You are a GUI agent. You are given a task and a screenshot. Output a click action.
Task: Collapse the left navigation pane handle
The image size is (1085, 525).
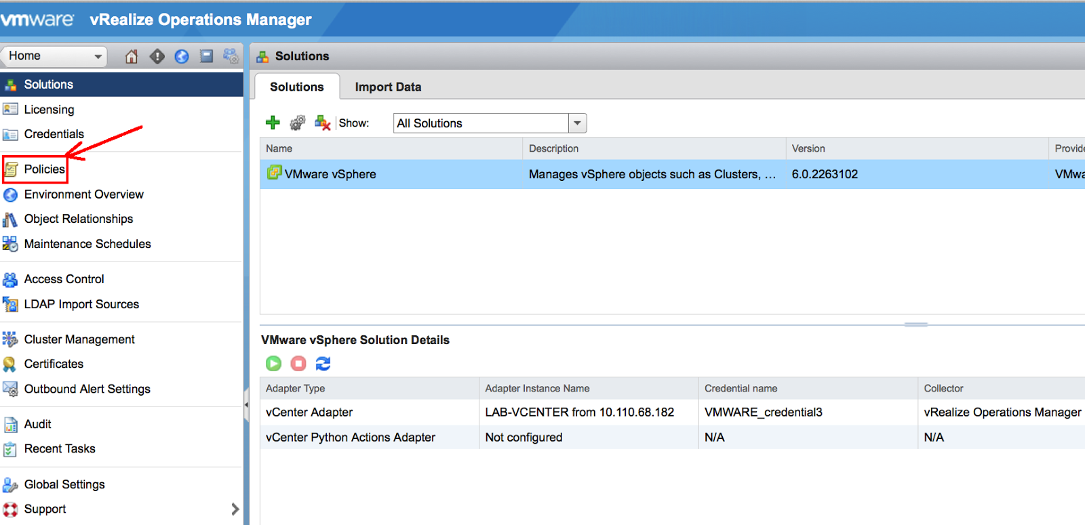[246, 404]
